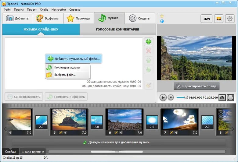238x162 pixels.
Task: Click the green up arrow move track icon
Action: tap(149, 61)
